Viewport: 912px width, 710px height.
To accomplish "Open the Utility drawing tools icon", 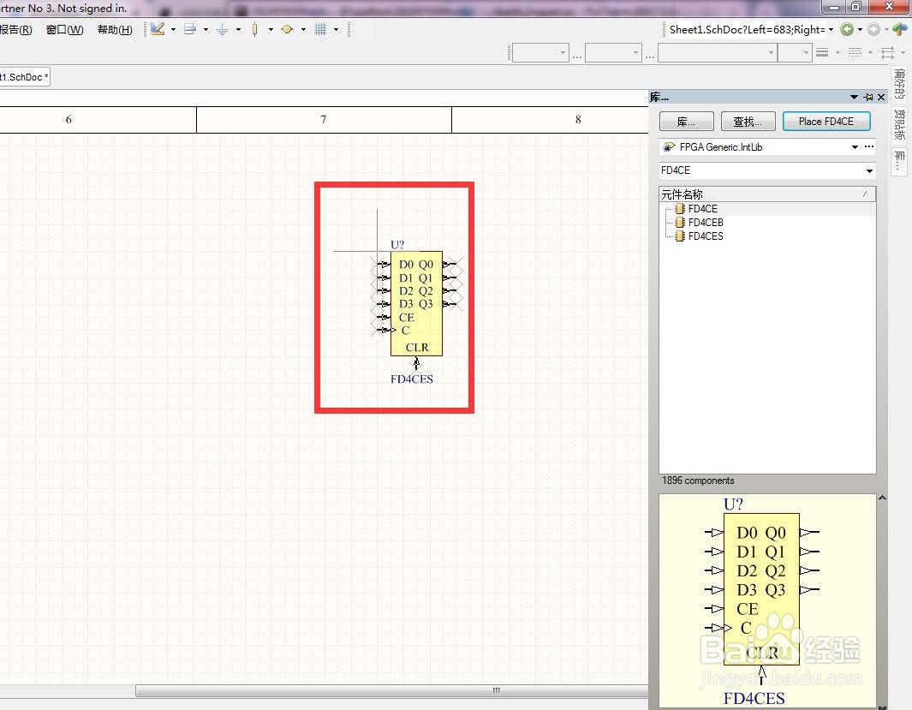I will tap(158, 29).
